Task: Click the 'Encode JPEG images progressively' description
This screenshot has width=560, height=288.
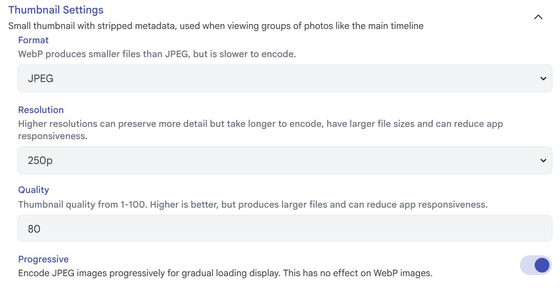Action: click(x=225, y=273)
